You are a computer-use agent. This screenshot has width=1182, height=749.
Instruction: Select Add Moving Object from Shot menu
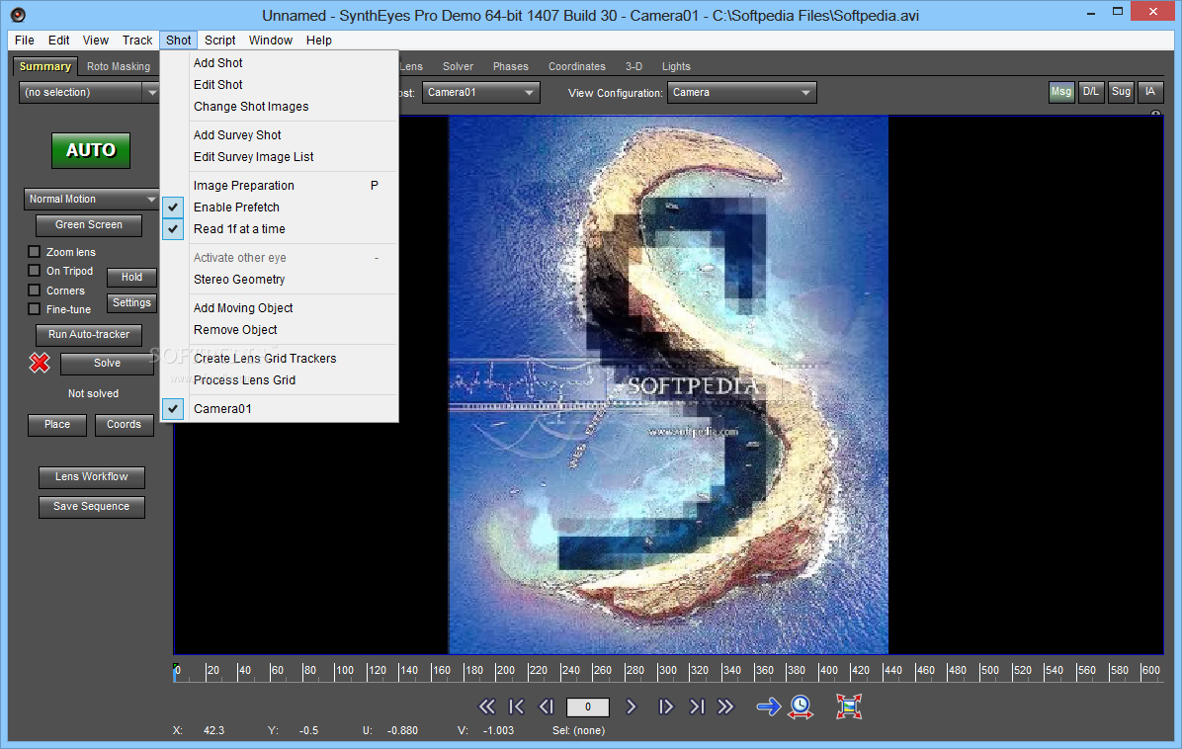(x=242, y=307)
